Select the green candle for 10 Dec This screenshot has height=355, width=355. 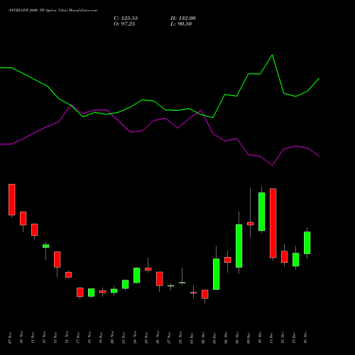[262, 212]
